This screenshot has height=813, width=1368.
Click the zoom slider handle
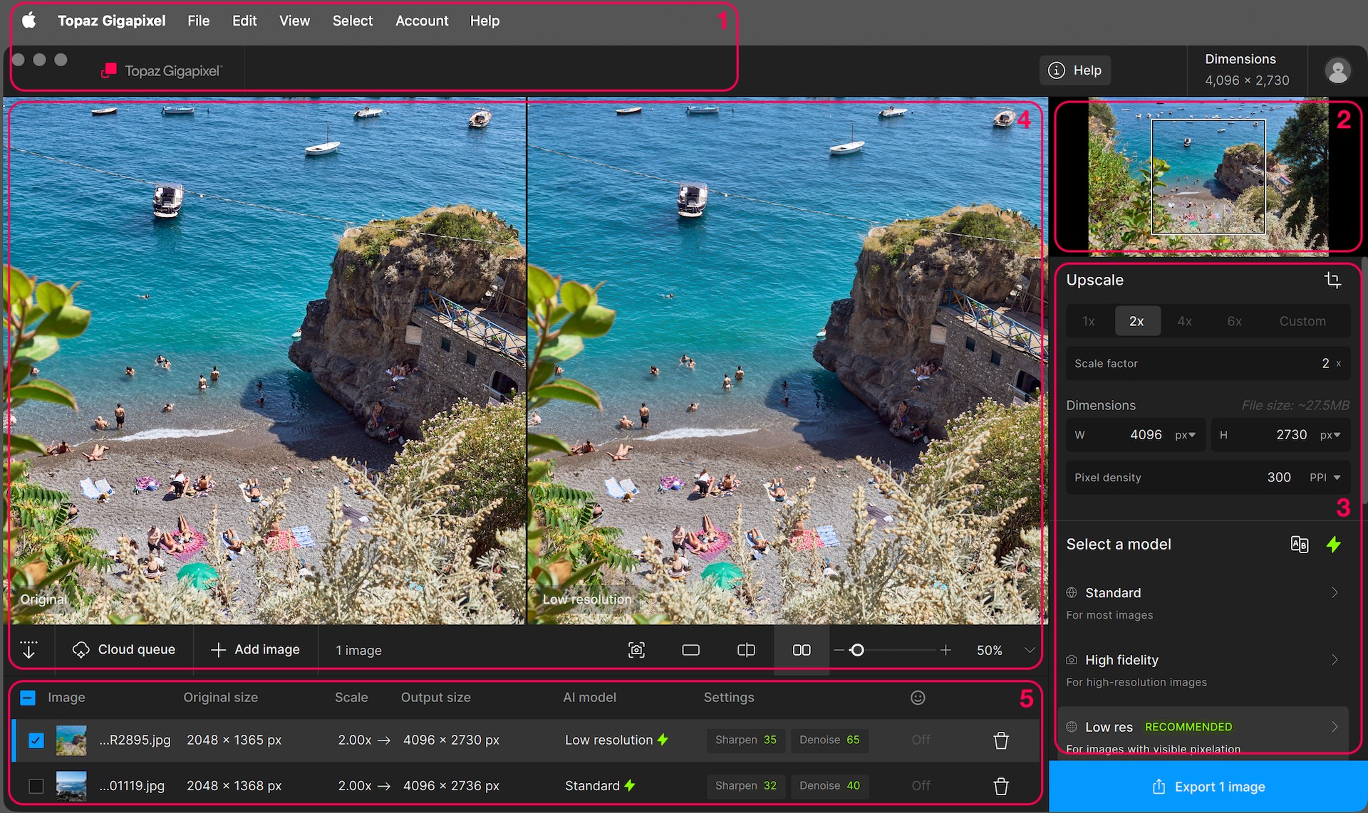tap(857, 650)
